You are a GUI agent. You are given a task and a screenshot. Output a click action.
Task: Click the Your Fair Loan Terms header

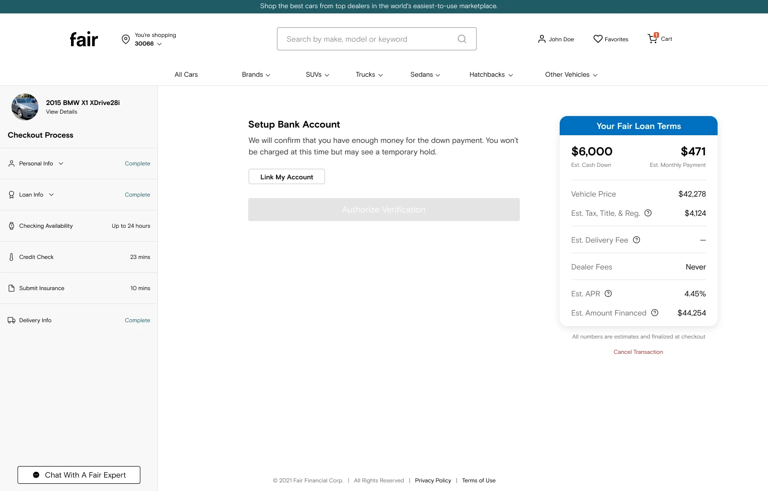click(638, 126)
